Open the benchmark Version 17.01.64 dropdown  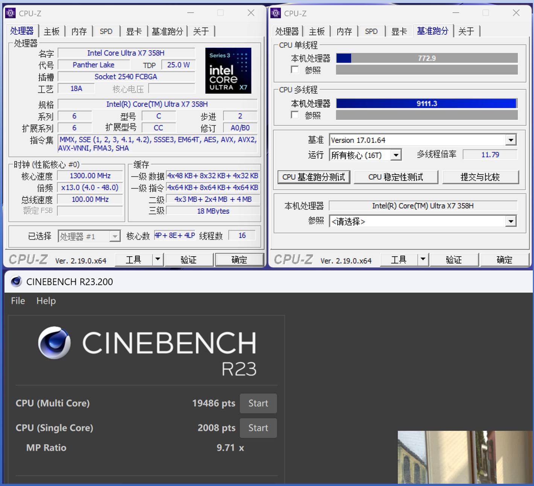(510, 140)
